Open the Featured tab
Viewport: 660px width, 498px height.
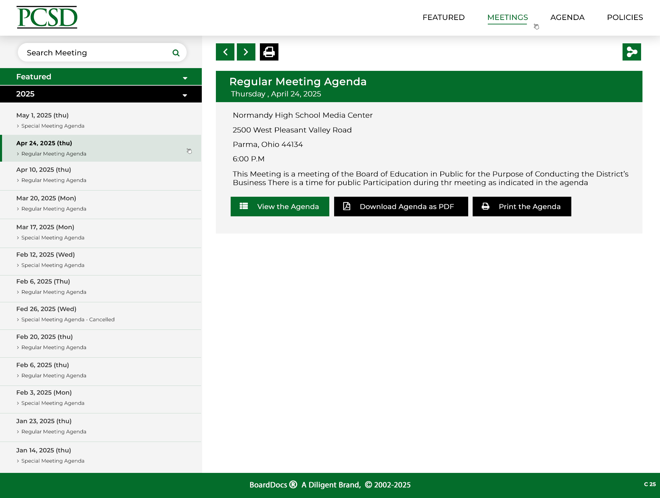coord(443,17)
